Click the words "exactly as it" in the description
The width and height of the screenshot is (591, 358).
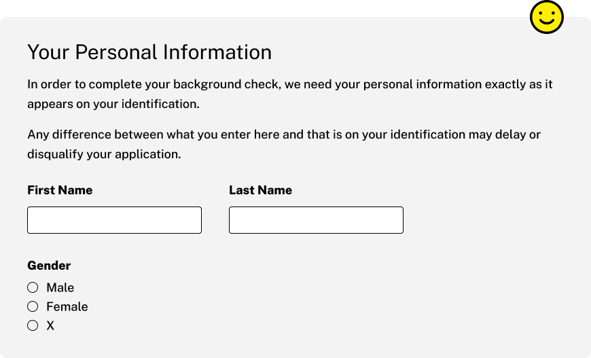click(x=518, y=84)
